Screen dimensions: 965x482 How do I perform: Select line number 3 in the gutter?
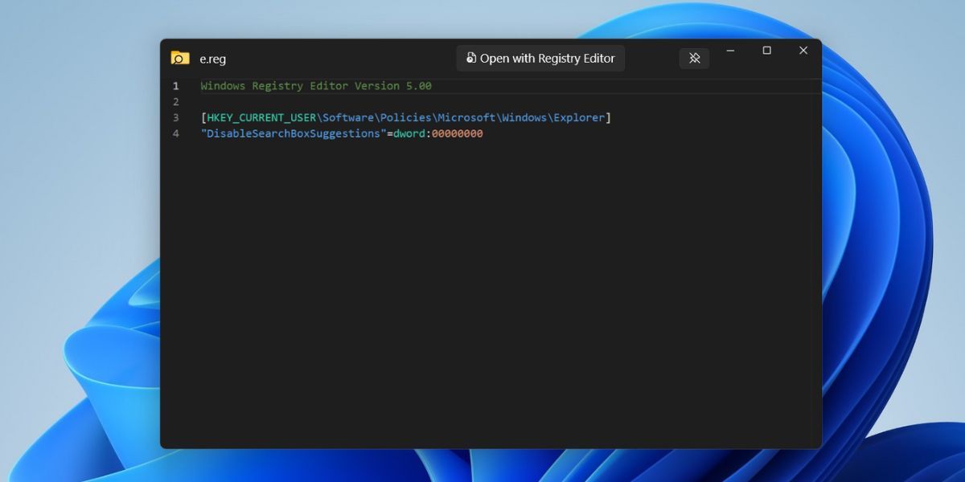pyautogui.click(x=175, y=118)
